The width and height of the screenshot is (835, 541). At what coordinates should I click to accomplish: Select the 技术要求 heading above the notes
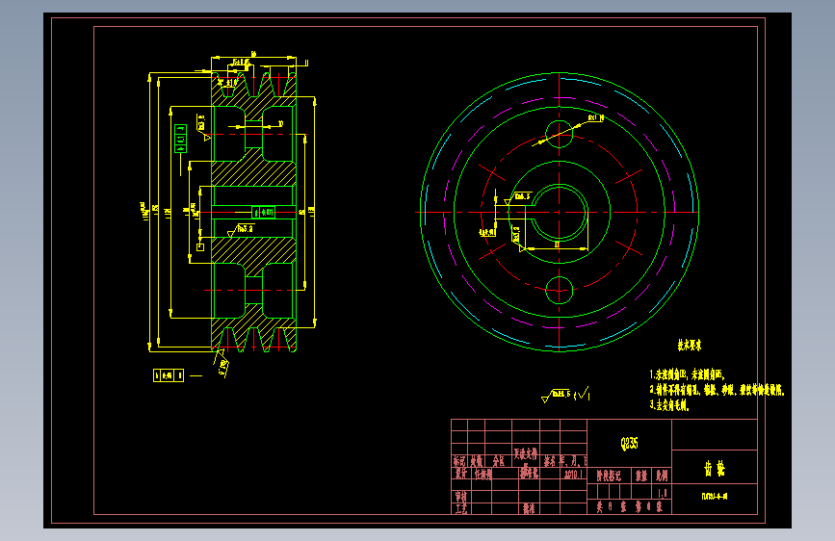689,345
